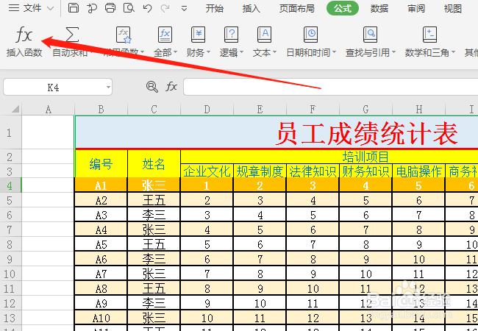Click the 规章制度 column header cell
The image size is (478, 331).
[x=260, y=171]
